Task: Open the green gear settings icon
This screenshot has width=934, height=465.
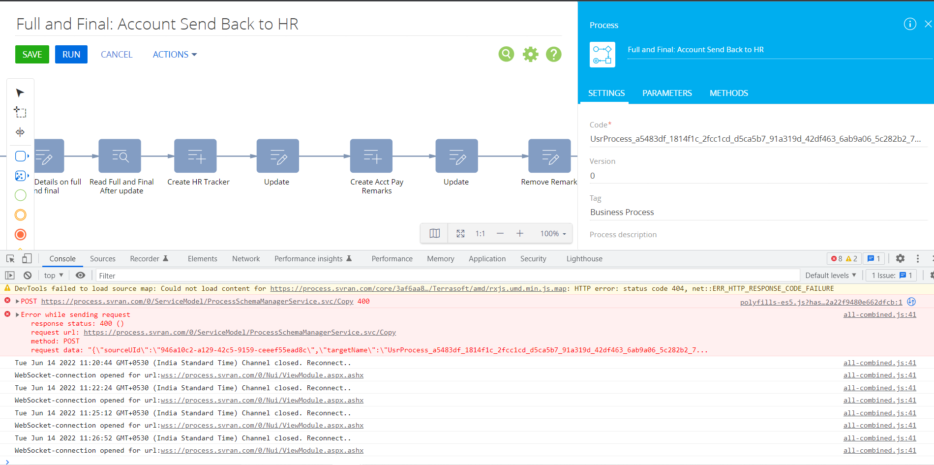Action: [530, 54]
